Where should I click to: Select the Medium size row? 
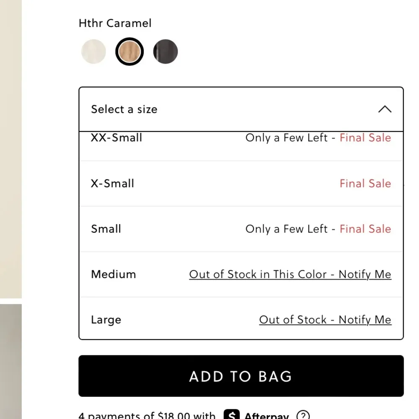point(114,274)
